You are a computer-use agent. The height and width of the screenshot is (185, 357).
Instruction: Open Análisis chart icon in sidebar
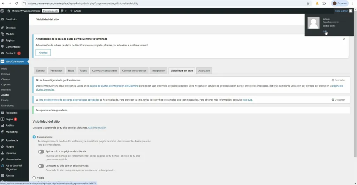tap(2, 125)
